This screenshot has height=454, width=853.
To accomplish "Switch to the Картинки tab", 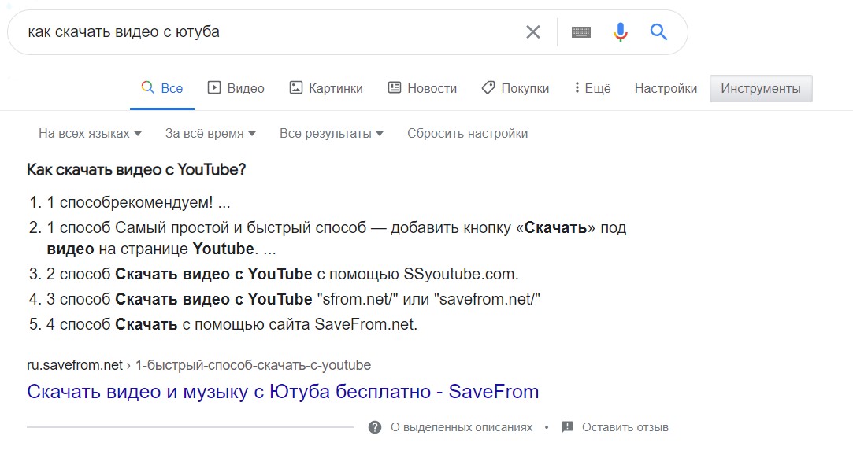I will pos(326,88).
